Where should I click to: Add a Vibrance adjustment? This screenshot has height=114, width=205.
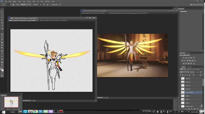coord(194,58)
